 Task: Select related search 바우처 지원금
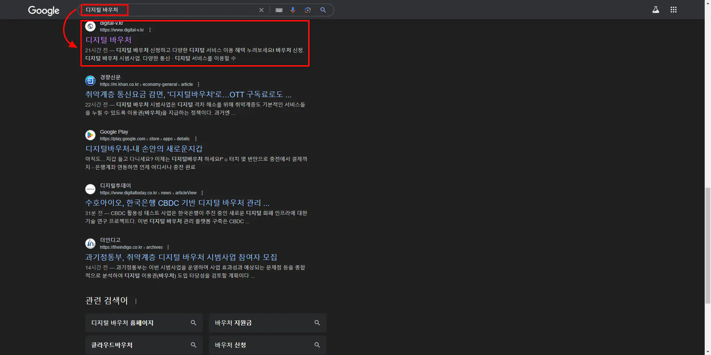(268, 323)
